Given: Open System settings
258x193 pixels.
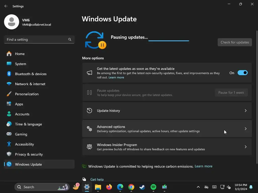Looking at the screenshot, I should pos(39,64).
